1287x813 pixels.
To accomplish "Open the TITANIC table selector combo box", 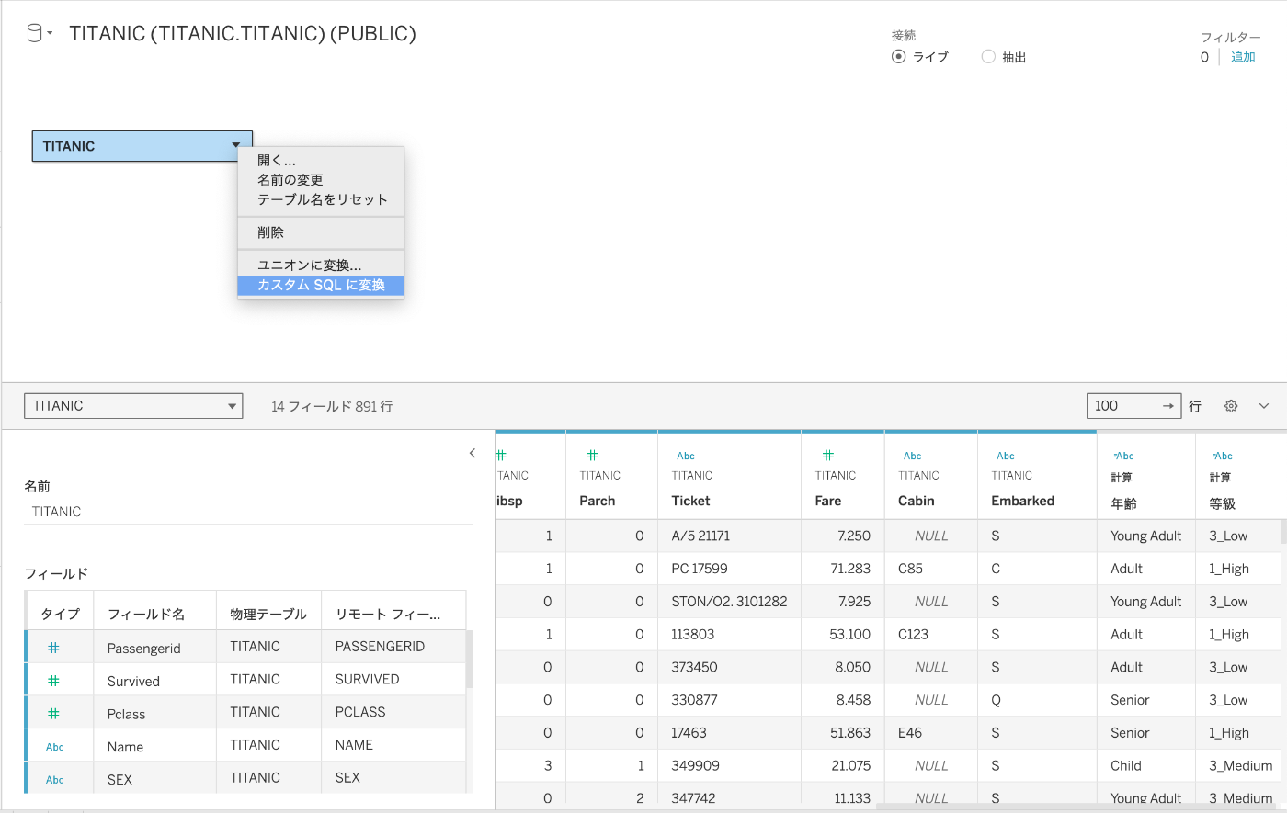I will (133, 406).
